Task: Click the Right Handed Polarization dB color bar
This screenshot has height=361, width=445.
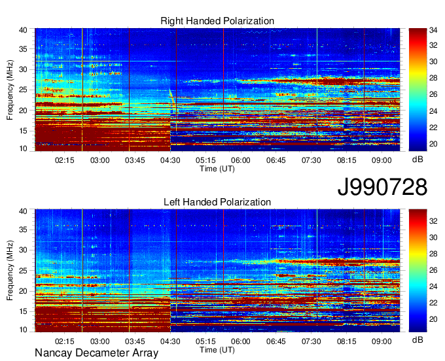Action: pyautogui.click(x=418, y=90)
